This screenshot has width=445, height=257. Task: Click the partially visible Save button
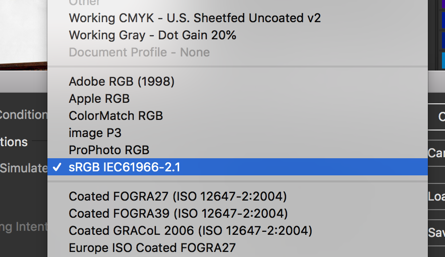(437, 231)
